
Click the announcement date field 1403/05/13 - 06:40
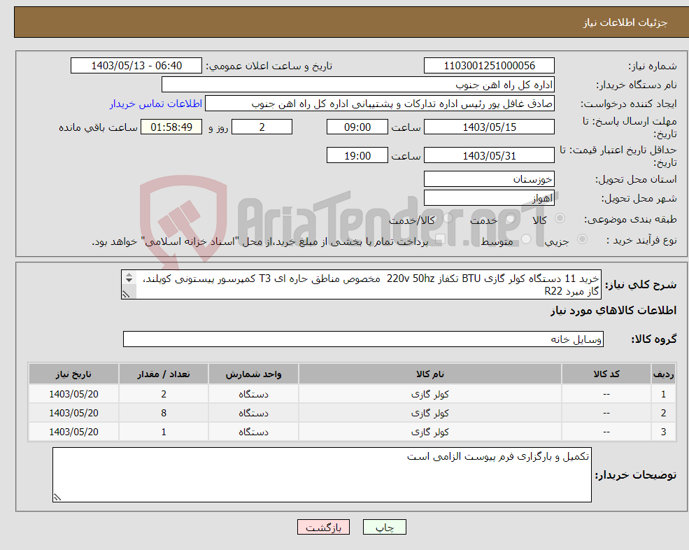pyautogui.click(x=136, y=66)
